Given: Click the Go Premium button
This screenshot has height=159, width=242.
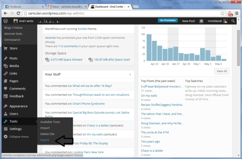Looking at the screenshot, I should [168, 20].
